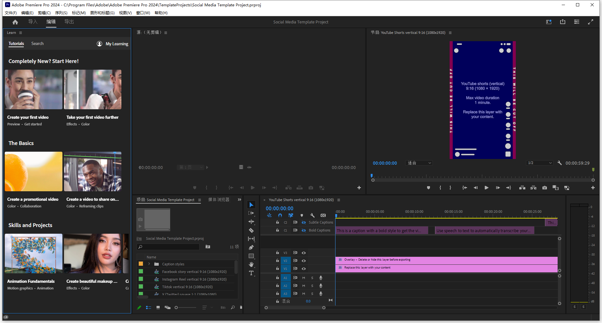602x323 pixels.
Task: Export frame with camera icon in program monitor
Action: (x=545, y=188)
